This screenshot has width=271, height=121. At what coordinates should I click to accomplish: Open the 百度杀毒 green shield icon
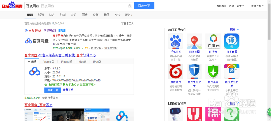[213, 71]
